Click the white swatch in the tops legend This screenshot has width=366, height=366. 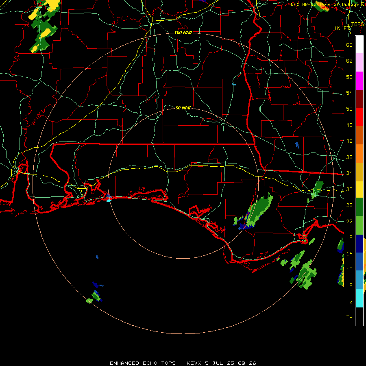pyautogui.click(x=359, y=45)
